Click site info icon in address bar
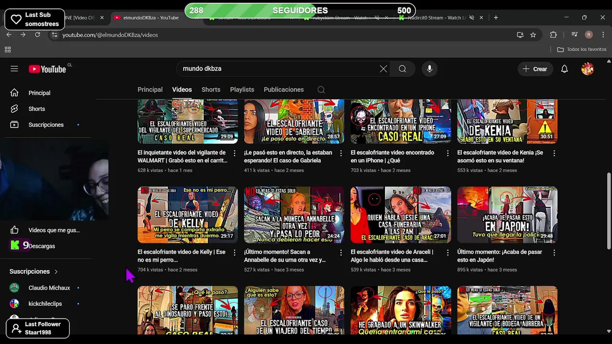The height and width of the screenshot is (344, 612). click(55, 35)
